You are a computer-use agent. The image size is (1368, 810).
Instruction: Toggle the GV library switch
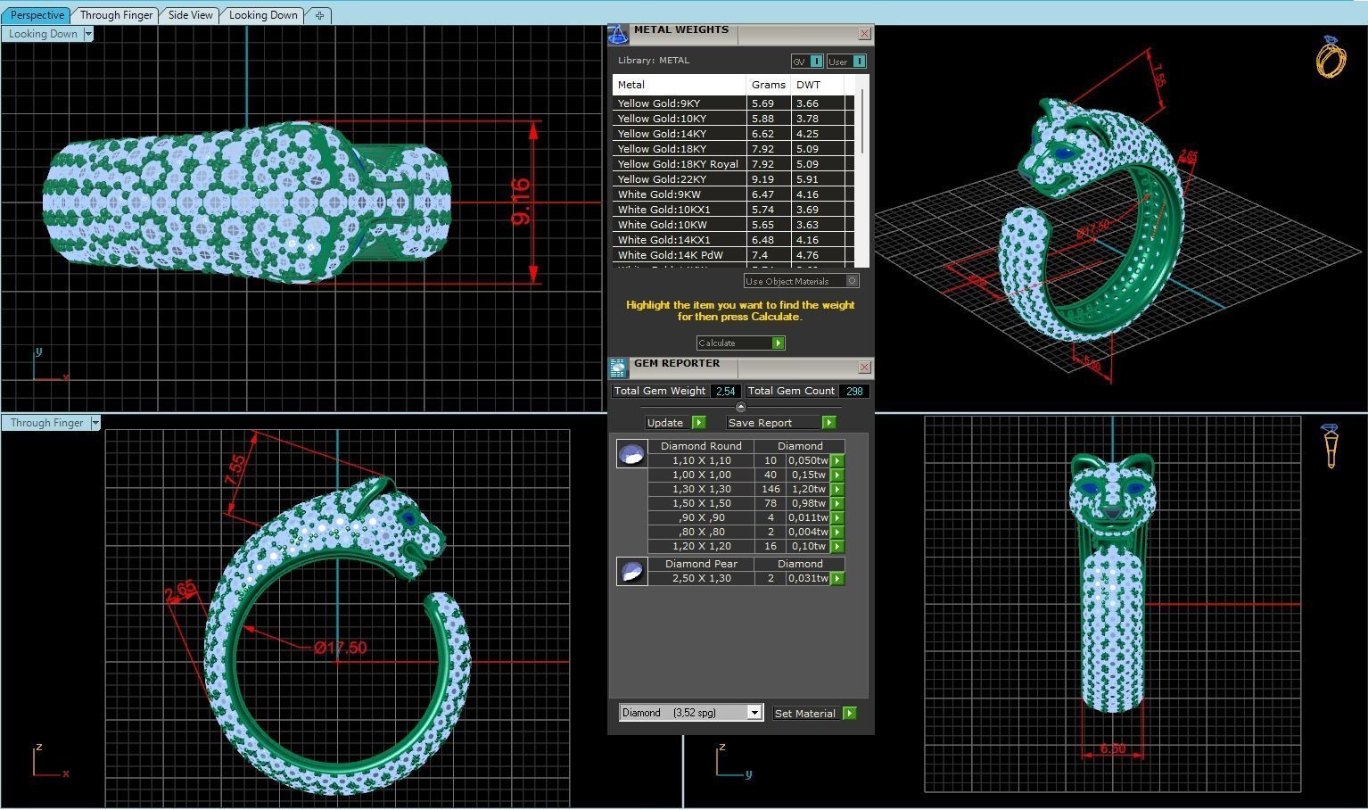pyautogui.click(x=816, y=62)
